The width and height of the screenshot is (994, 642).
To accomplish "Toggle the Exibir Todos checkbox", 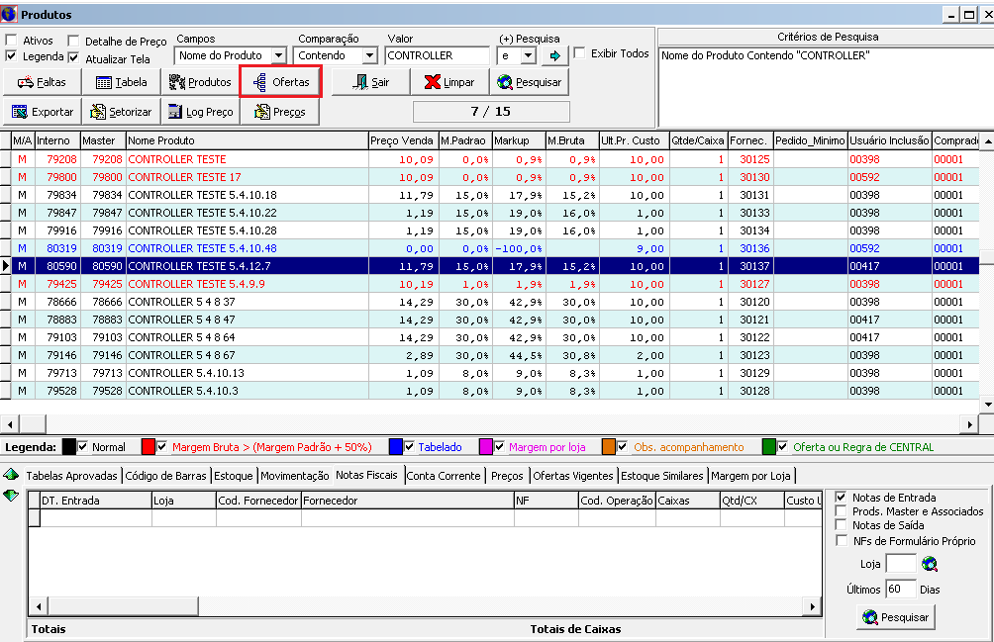I will [579, 53].
